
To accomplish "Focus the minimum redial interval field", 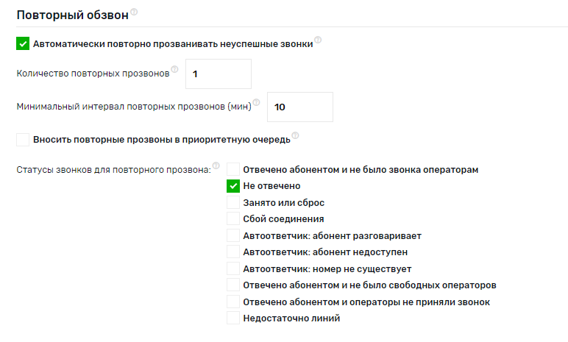I will (x=300, y=107).
